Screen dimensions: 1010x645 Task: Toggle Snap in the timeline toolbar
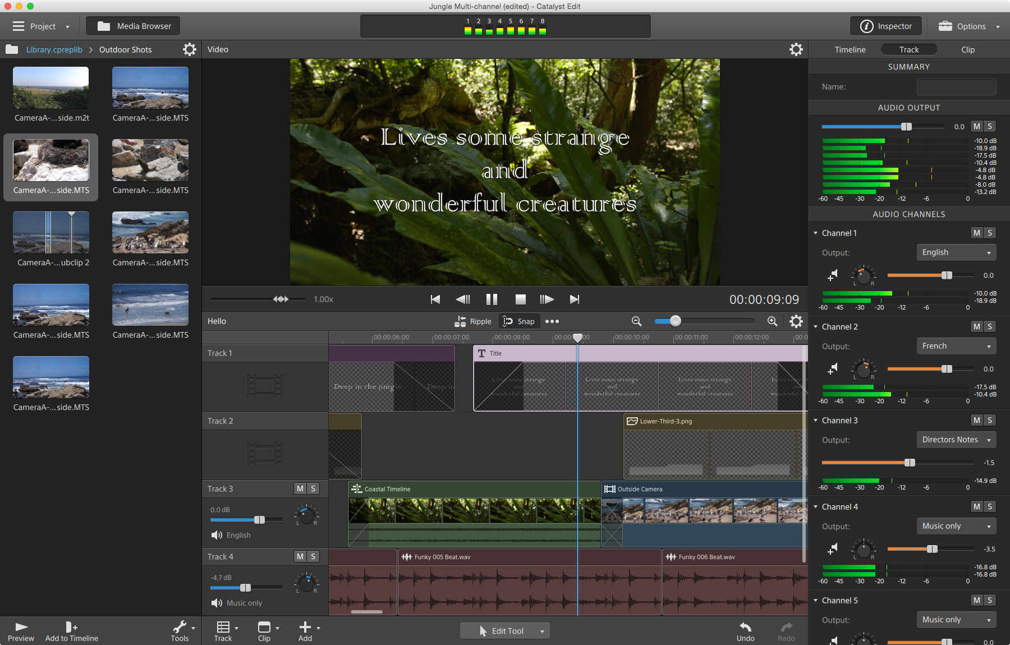pyautogui.click(x=519, y=321)
